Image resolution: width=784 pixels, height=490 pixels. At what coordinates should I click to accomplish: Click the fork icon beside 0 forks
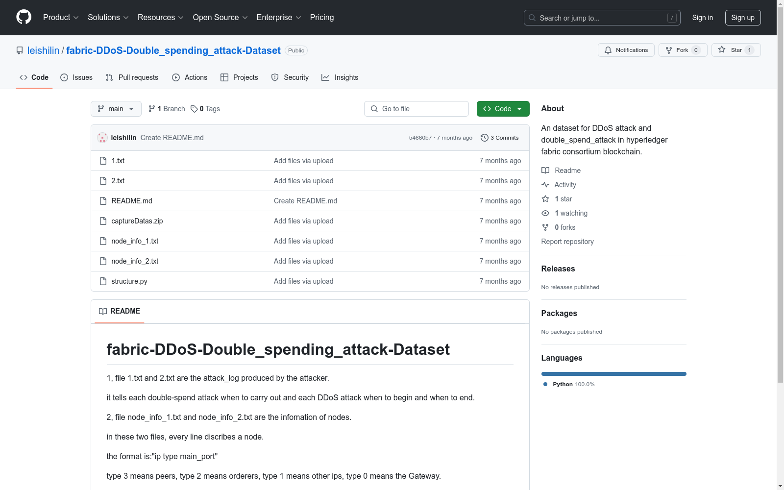tap(545, 227)
